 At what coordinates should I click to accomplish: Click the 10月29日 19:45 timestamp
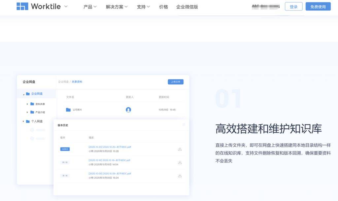tap(167, 110)
